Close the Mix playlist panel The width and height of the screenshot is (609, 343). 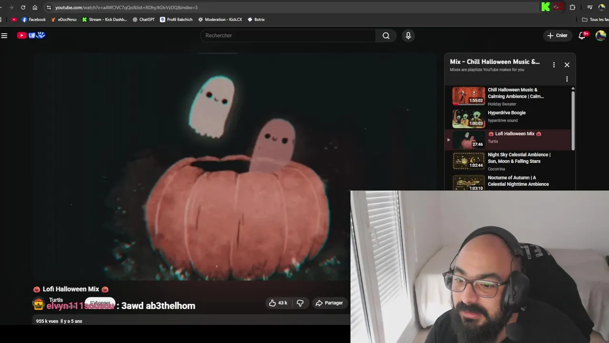(x=567, y=65)
